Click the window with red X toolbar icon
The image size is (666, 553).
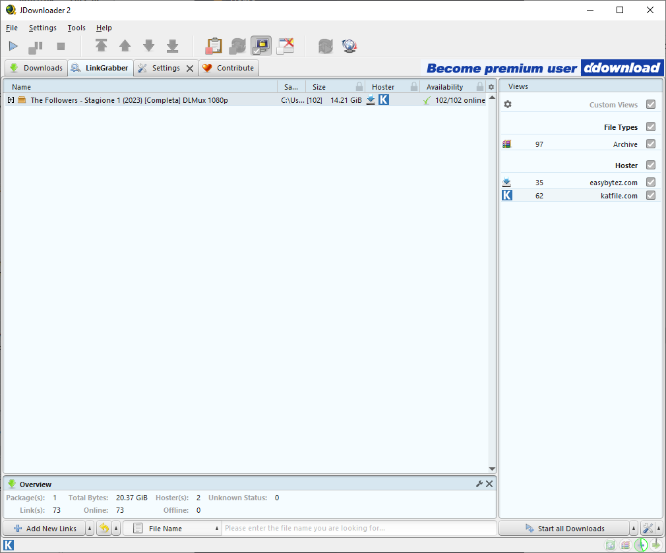[x=285, y=46]
